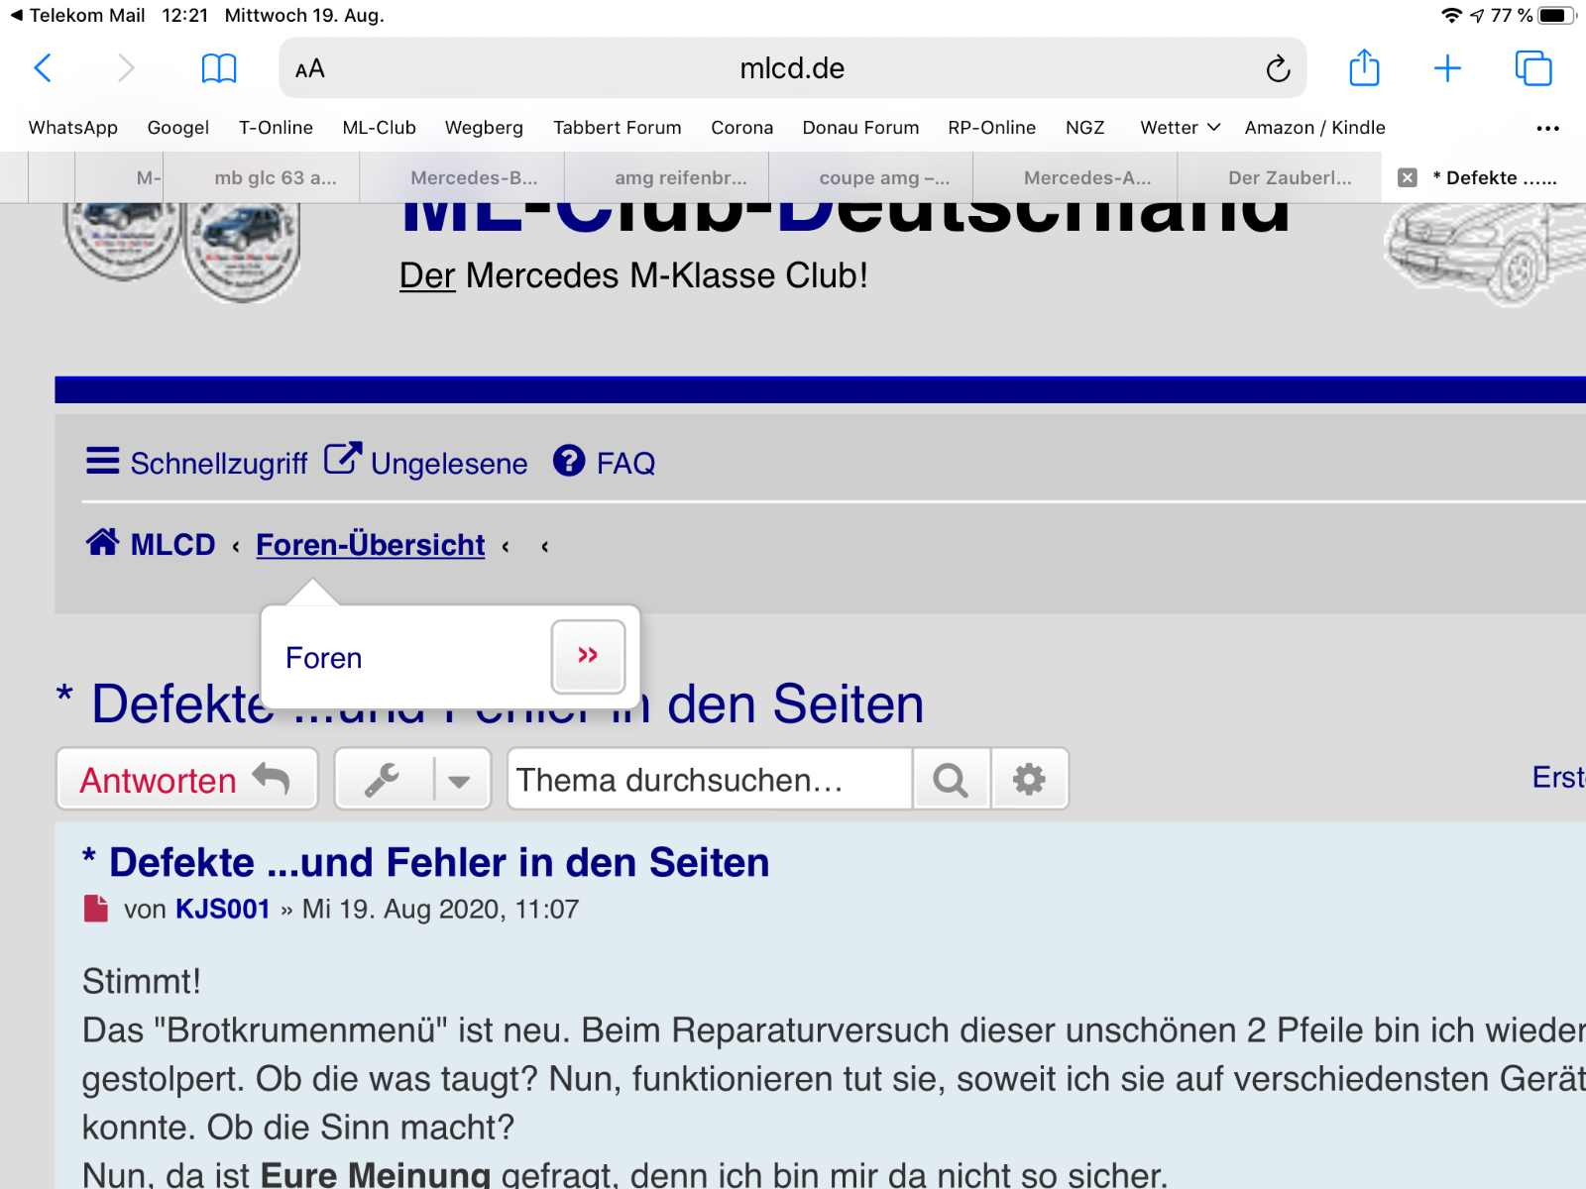Click the search magnifier in topic search
This screenshot has width=1586, height=1189.
[951, 780]
